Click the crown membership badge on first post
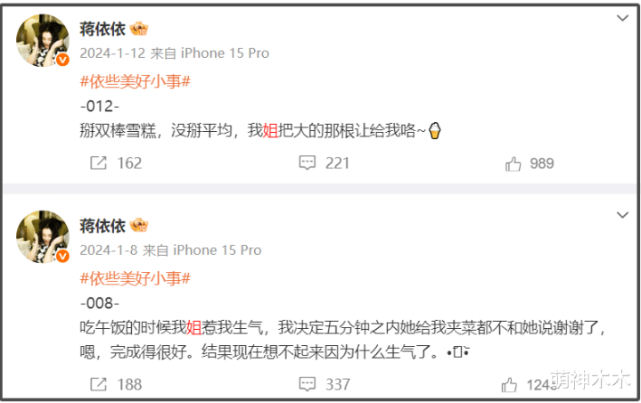This screenshot has width=641, height=403. pyautogui.click(x=139, y=29)
